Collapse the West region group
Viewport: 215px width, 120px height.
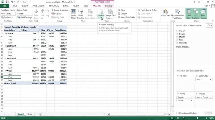[x=5, y=71]
